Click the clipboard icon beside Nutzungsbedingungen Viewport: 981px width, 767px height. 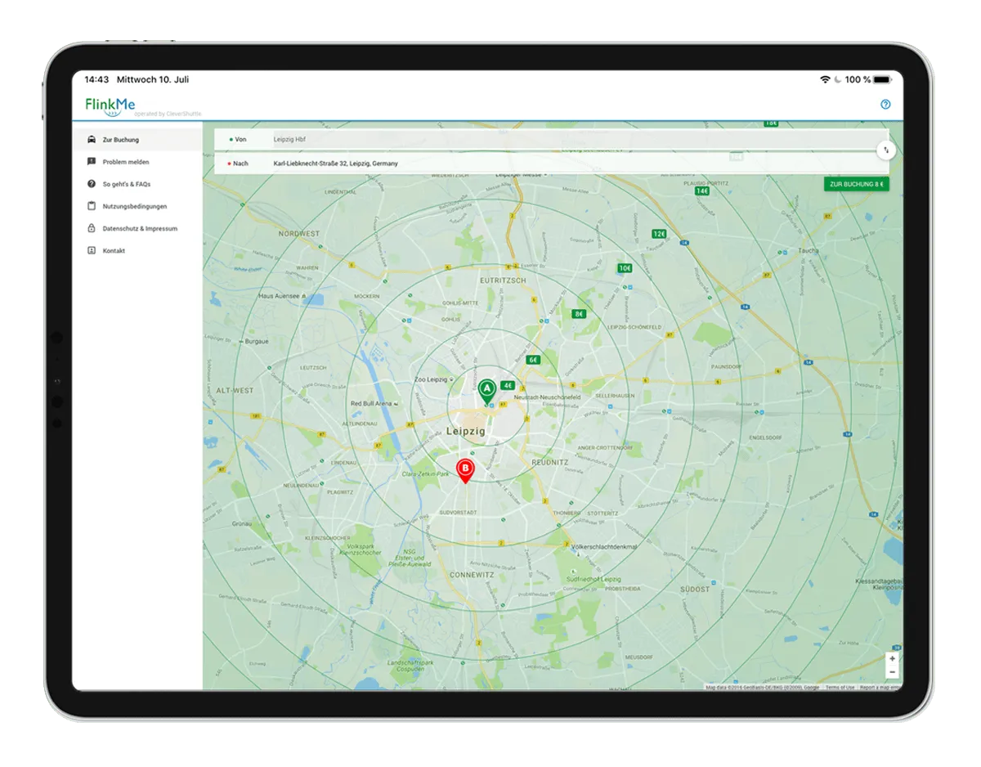click(x=91, y=206)
